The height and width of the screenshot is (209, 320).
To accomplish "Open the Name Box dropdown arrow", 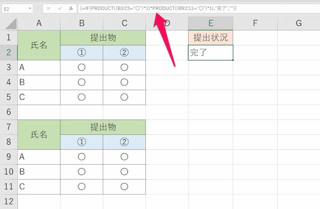I will [30, 8].
